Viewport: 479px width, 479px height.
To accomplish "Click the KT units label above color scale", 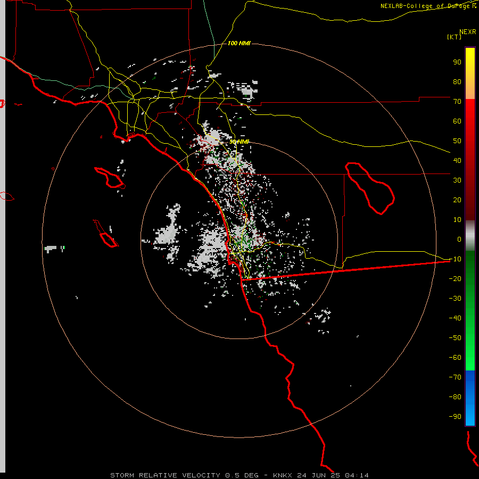I will (454, 37).
